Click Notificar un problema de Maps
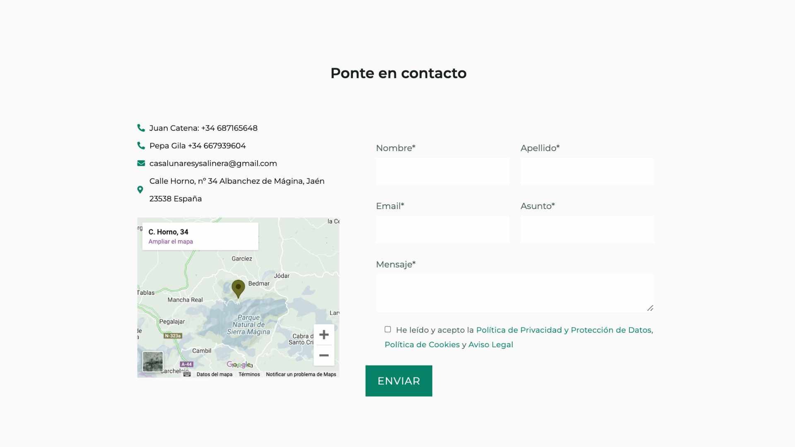Viewport: 795px width, 447px height. [301, 375]
